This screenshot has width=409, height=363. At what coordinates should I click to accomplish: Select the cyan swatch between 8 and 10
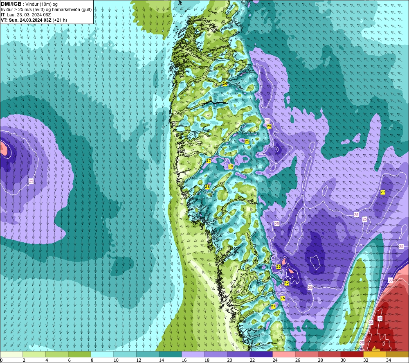pyautogui.click(x=102, y=354)
